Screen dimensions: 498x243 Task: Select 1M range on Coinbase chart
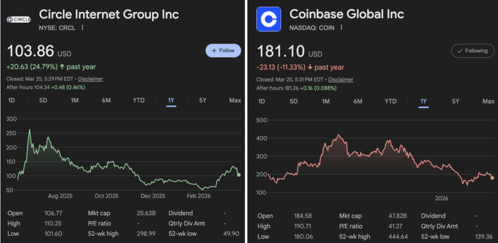tap(326, 101)
